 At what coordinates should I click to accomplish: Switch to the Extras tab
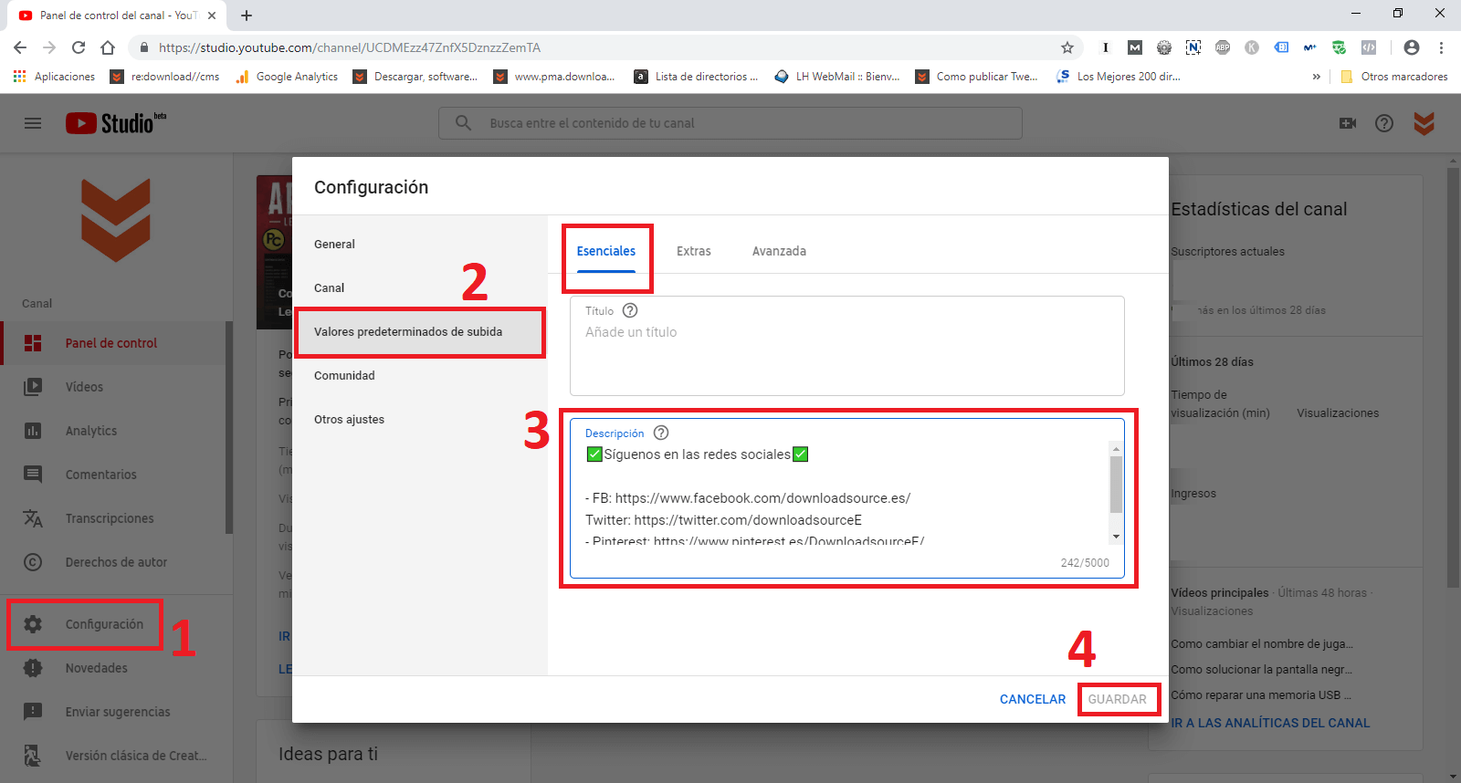point(694,251)
